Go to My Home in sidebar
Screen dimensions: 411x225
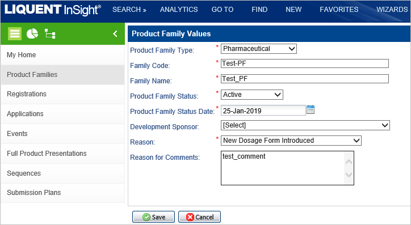62,55
